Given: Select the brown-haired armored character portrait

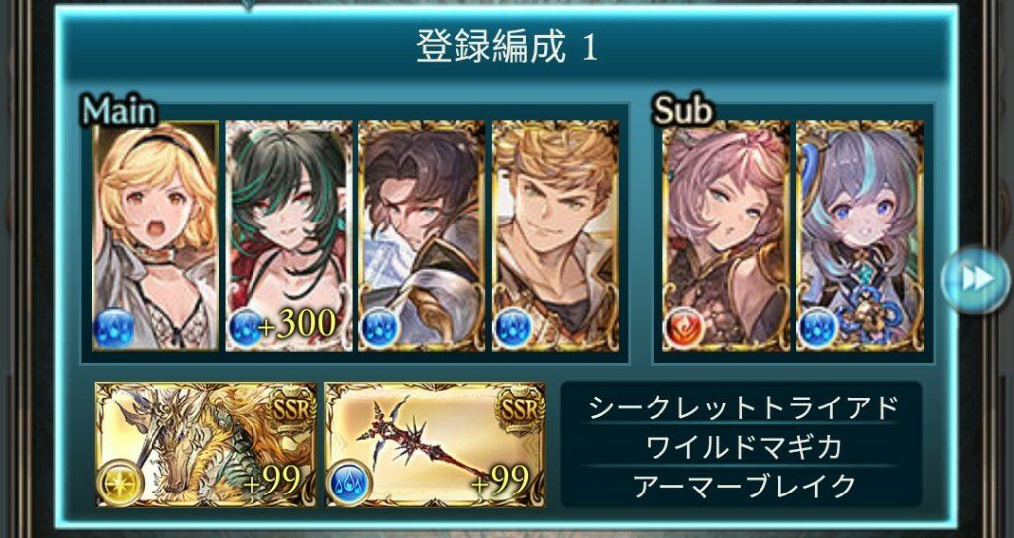Looking at the screenshot, I should pyautogui.click(x=422, y=235).
